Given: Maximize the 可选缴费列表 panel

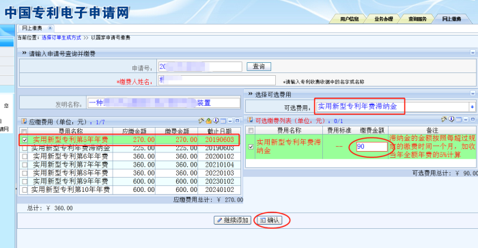Looking at the screenshot, I should (x=473, y=120).
